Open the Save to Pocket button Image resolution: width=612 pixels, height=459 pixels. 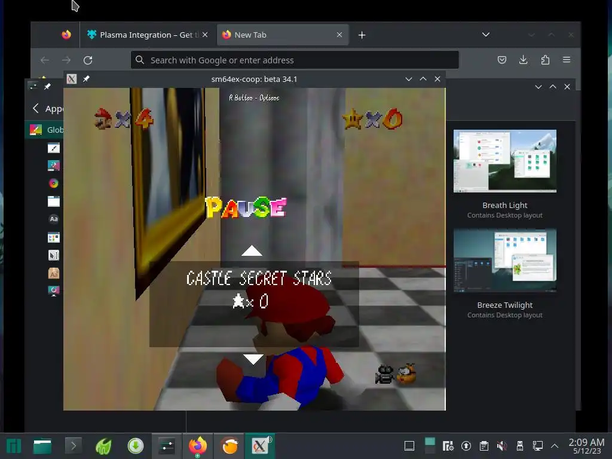502,60
